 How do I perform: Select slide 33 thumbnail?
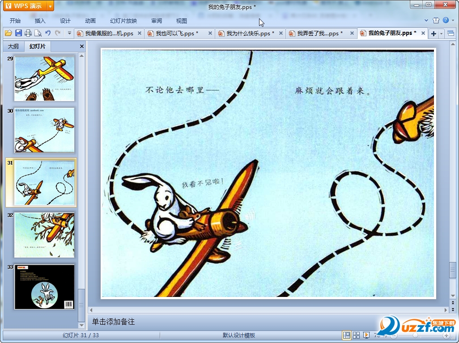pos(44,287)
